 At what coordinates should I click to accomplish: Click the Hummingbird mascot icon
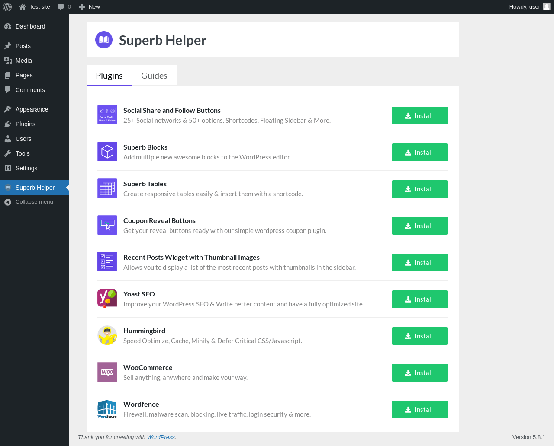click(107, 335)
